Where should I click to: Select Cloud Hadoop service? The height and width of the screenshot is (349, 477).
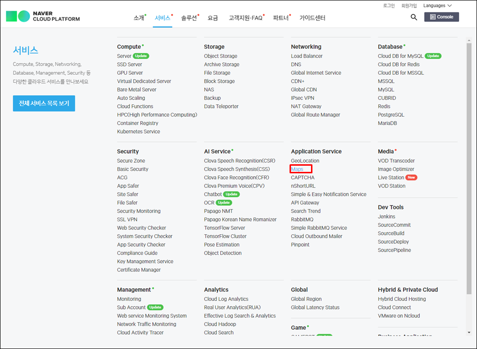pos(220,324)
